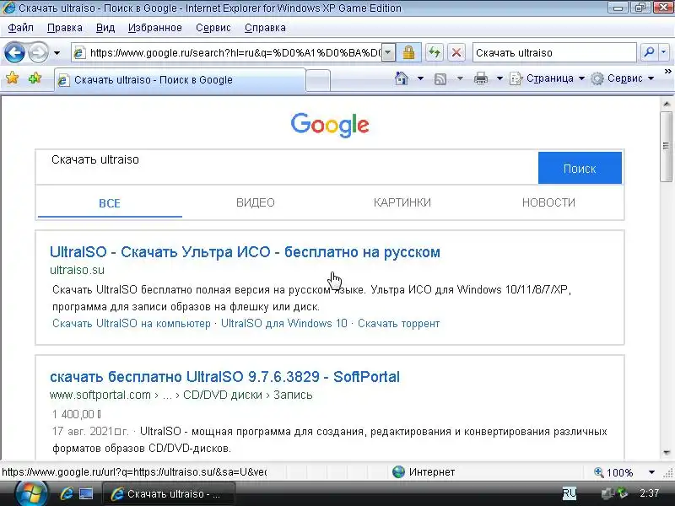Open the Сервис gear toolbar menu
The height and width of the screenshot is (506, 675).
[622, 78]
